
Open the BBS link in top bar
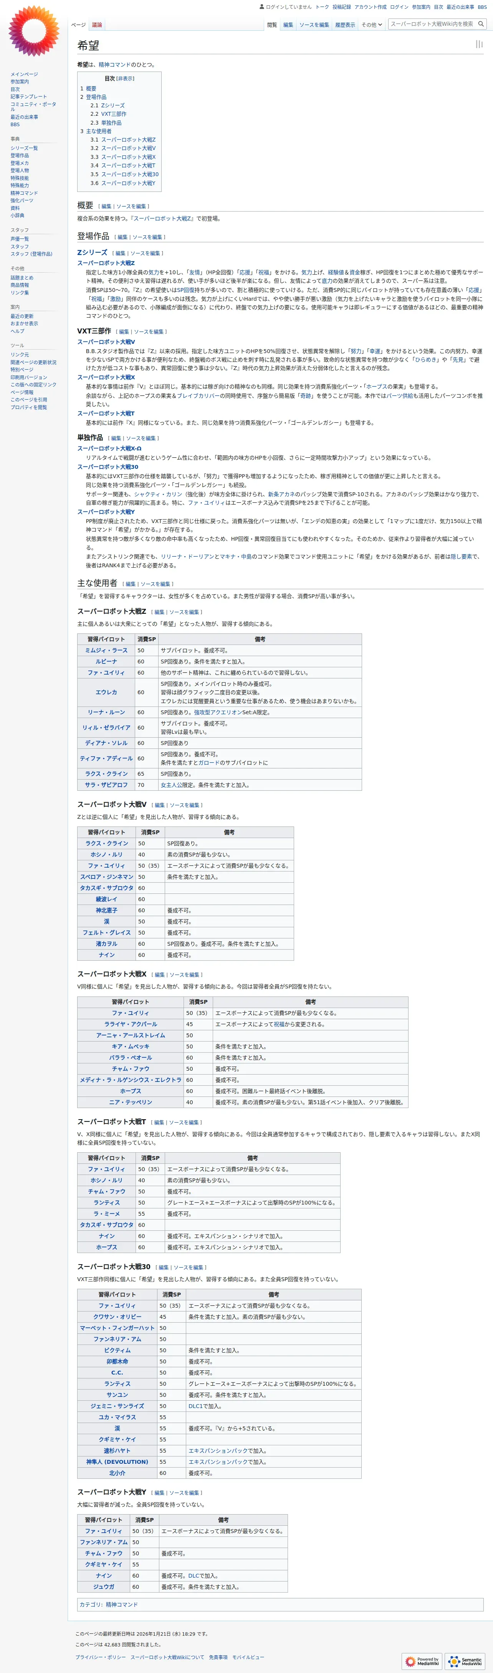pyautogui.click(x=482, y=7)
